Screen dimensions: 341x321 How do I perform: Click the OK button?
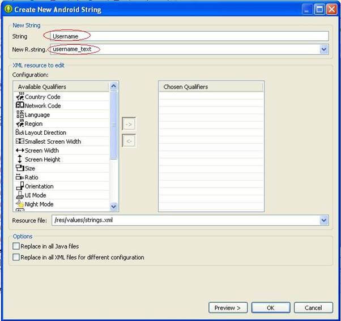point(271,307)
